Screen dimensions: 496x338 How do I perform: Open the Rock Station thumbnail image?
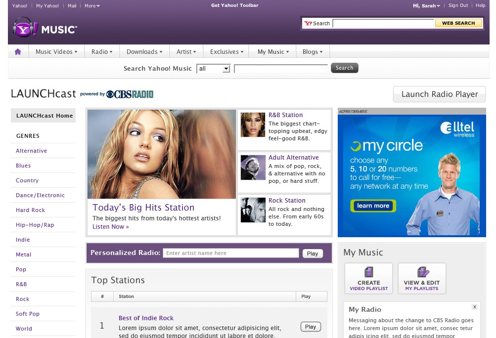pyautogui.click(x=253, y=210)
